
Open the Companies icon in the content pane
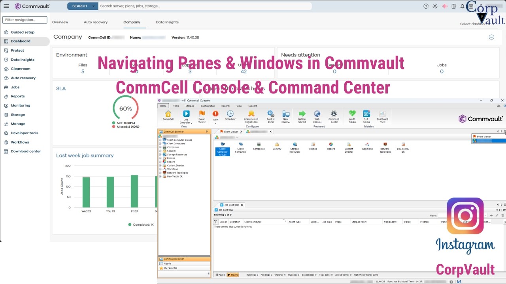click(x=259, y=146)
